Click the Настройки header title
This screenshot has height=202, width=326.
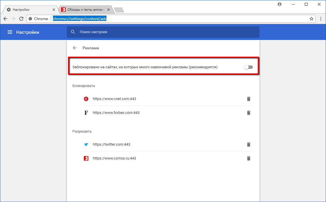point(28,32)
